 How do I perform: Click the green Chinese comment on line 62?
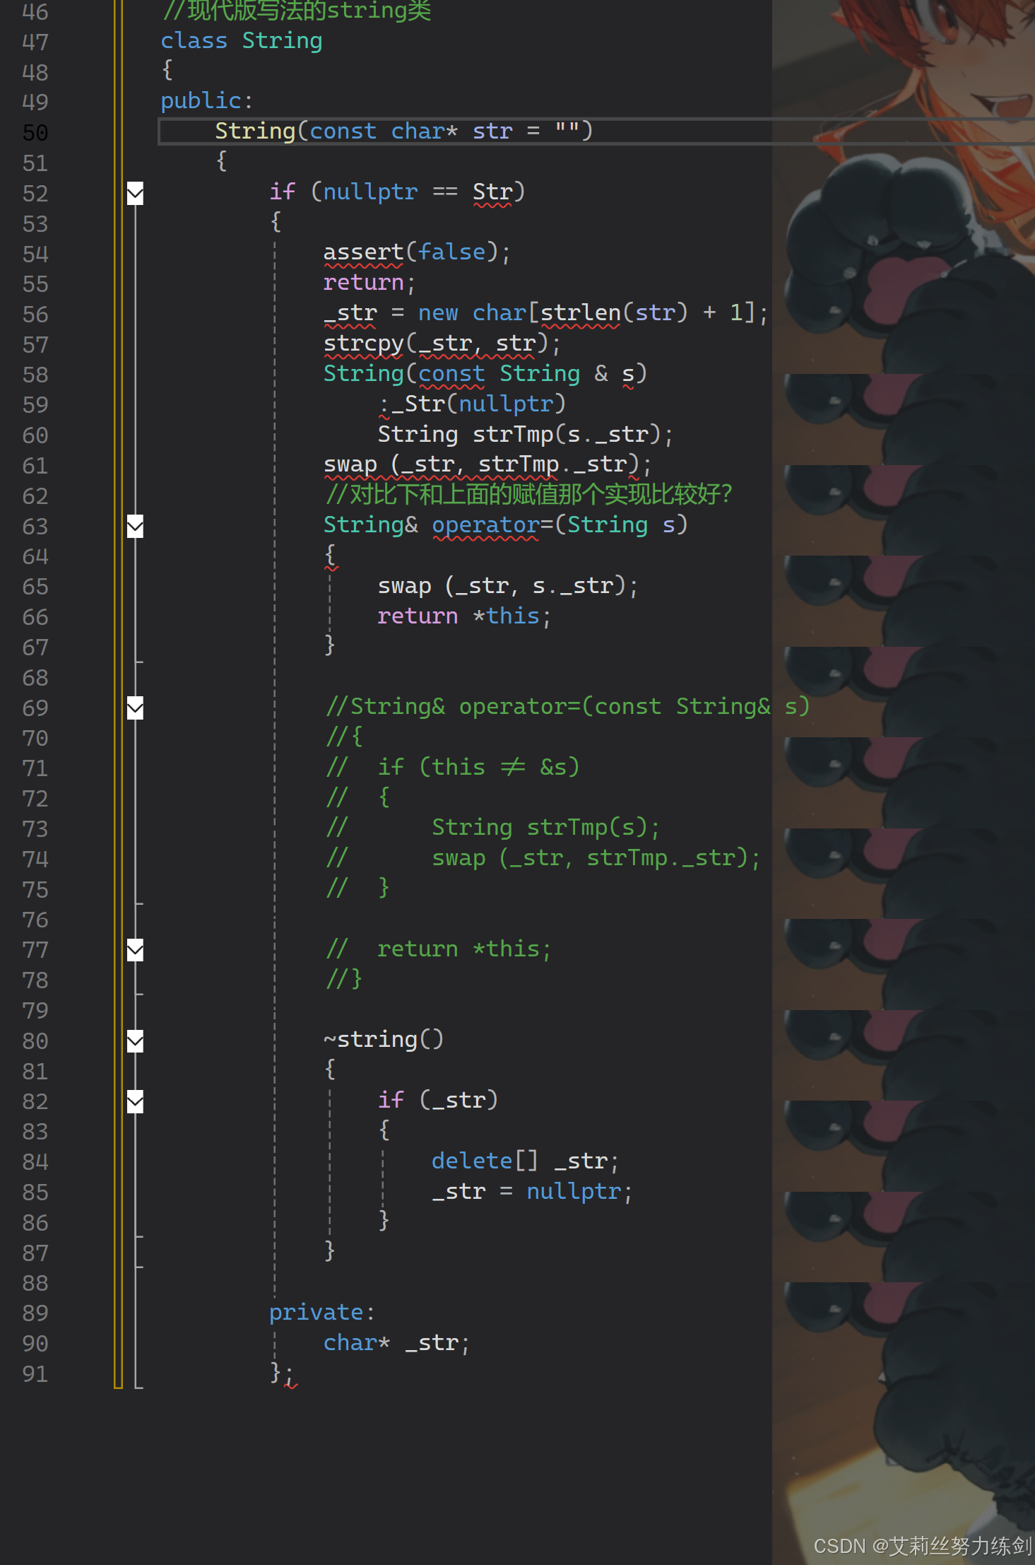528,494
